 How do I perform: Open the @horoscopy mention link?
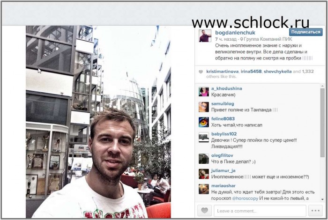pos(245,198)
